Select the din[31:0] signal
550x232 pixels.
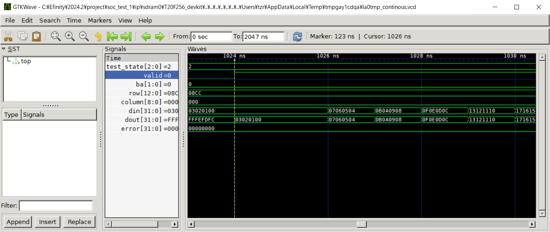[142, 111]
